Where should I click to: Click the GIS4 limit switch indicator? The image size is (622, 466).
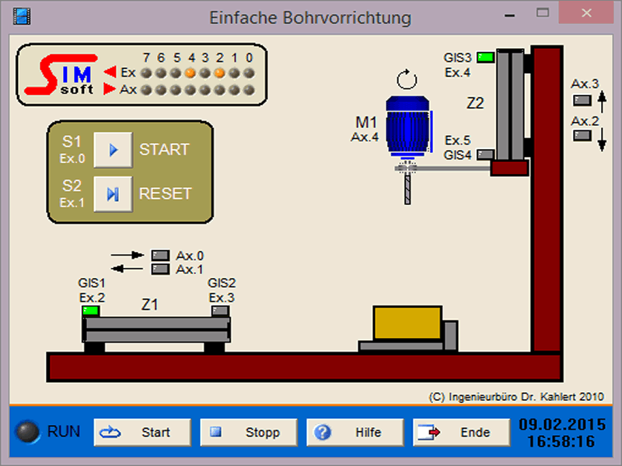(485, 155)
